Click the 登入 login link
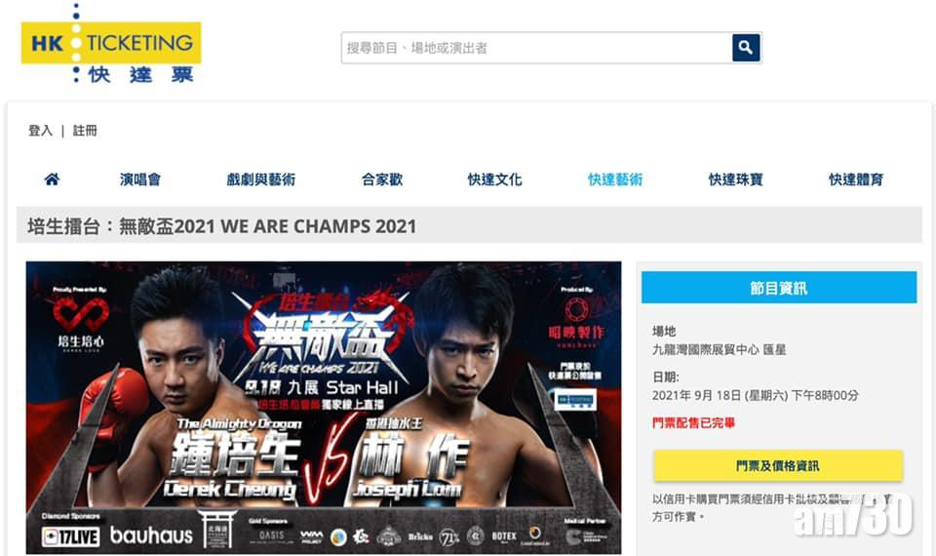This screenshot has width=936, height=556. pos(41,130)
